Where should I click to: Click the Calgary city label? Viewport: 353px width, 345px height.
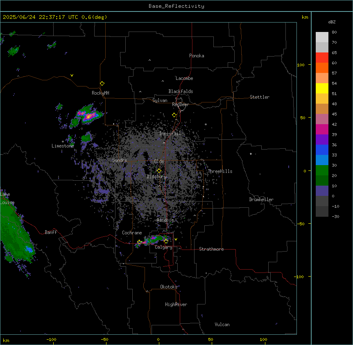pyautogui.click(x=164, y=247)
